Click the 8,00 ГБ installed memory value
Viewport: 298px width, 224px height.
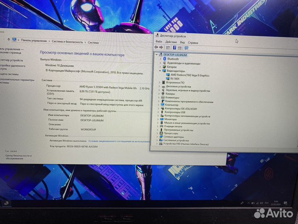pyautogui.click(x=95, y=92)
